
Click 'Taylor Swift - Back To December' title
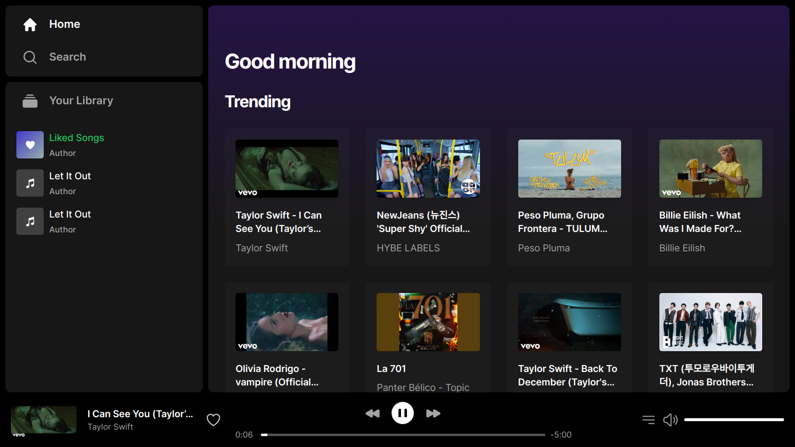[x=568, y=375]
